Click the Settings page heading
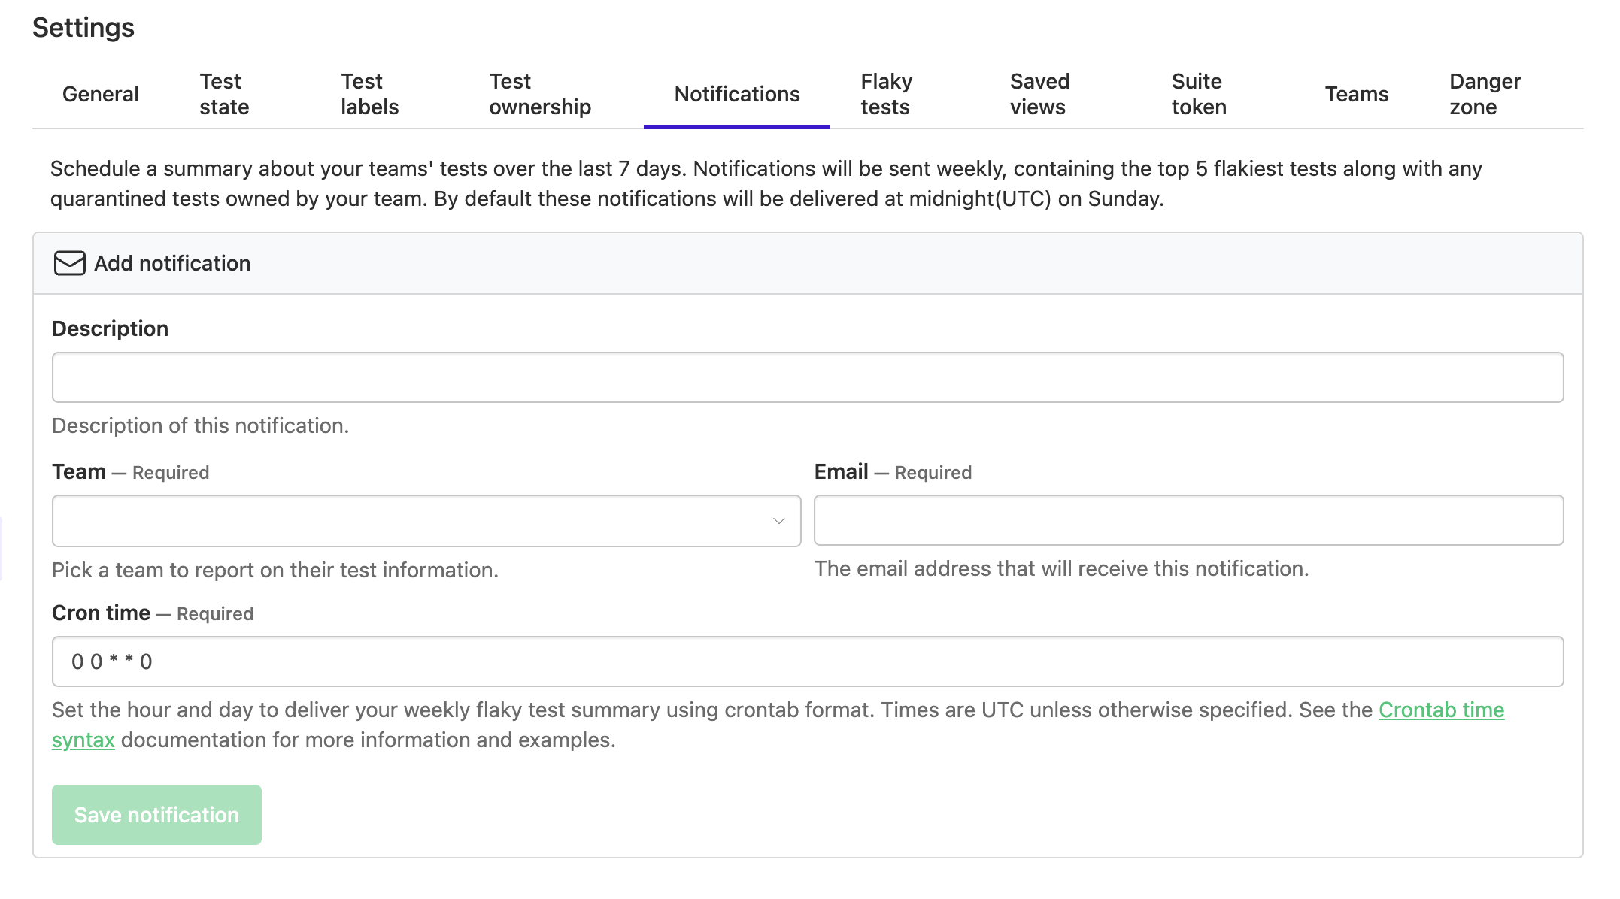 point(83,27)
